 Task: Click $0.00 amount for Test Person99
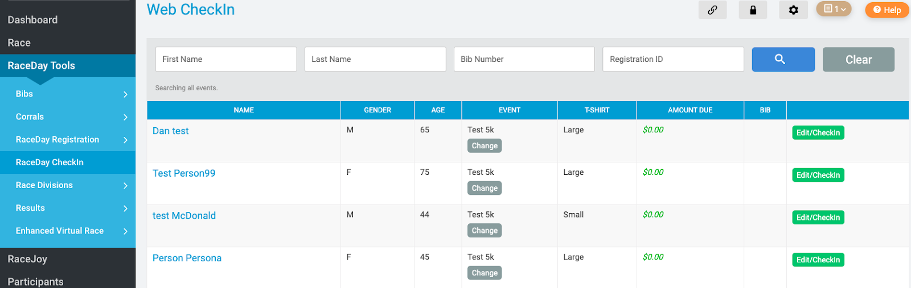point(653,172)
